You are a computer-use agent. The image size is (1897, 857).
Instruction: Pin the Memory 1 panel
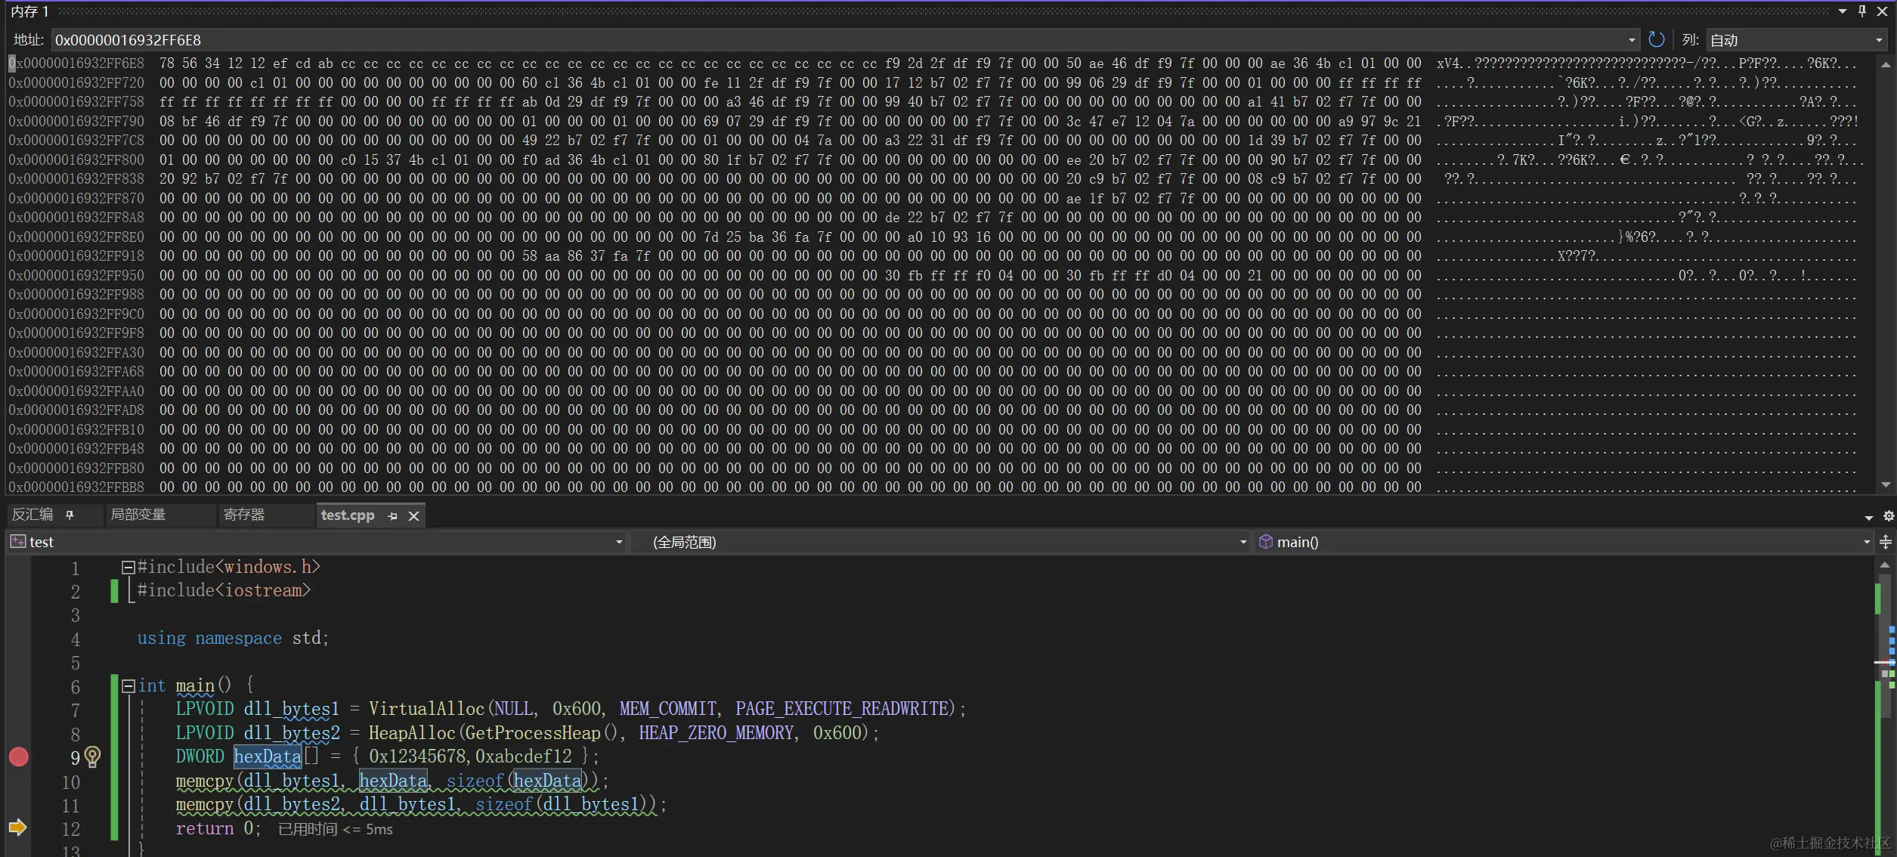click(x=1862, y=11)
